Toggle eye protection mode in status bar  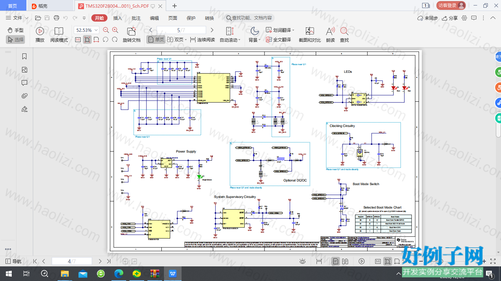pos(303,261)
